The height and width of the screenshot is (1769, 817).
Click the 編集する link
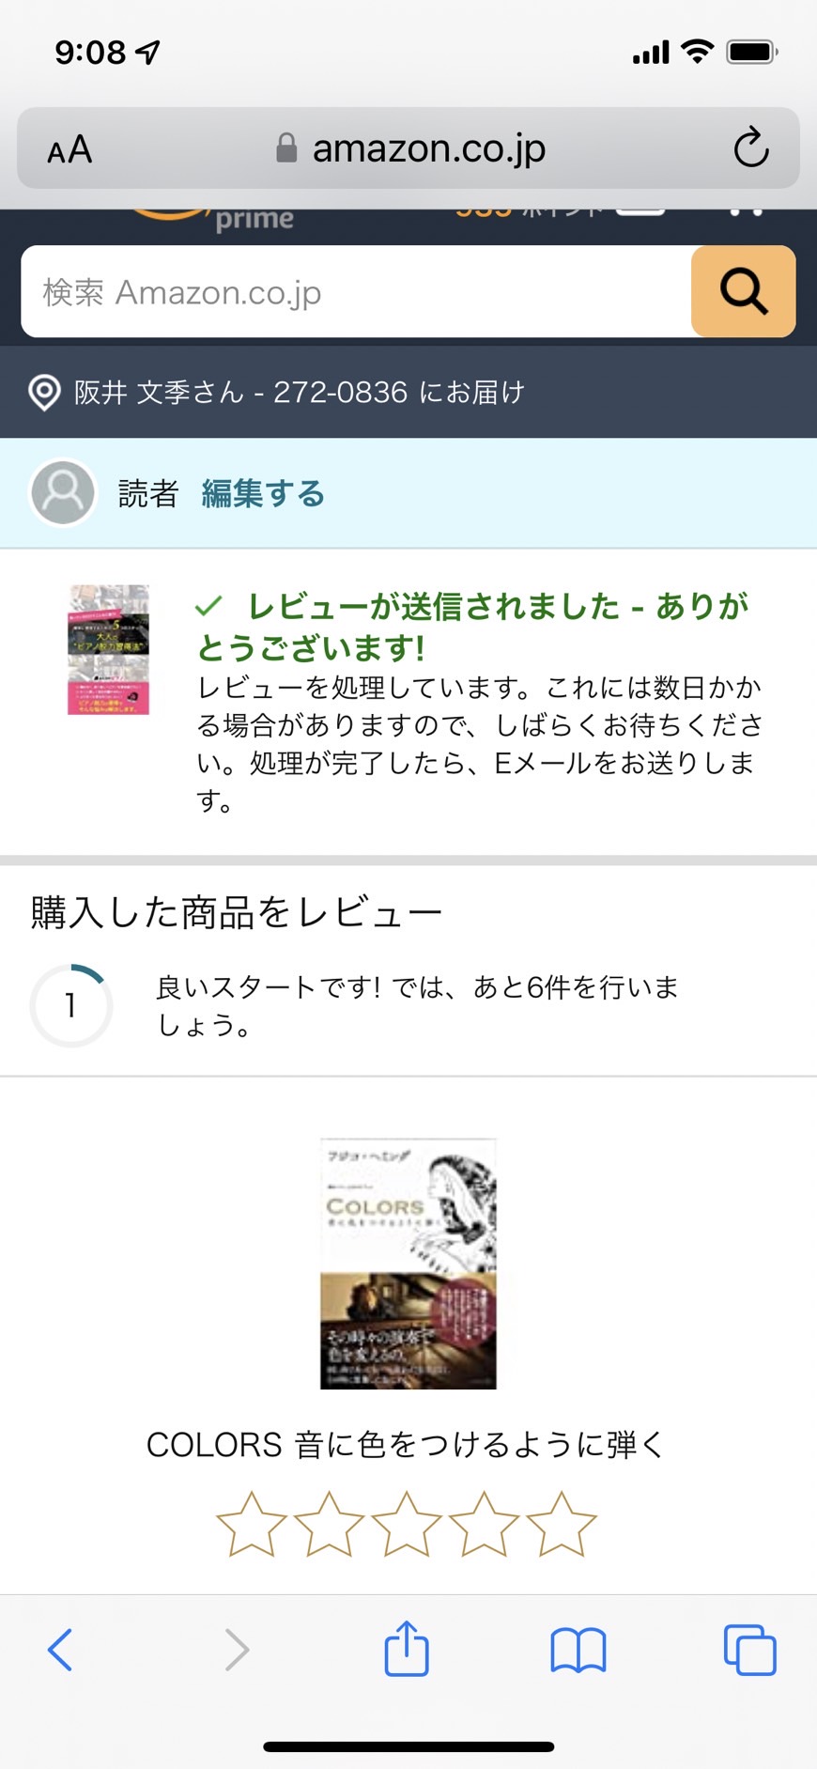(263, 493)
